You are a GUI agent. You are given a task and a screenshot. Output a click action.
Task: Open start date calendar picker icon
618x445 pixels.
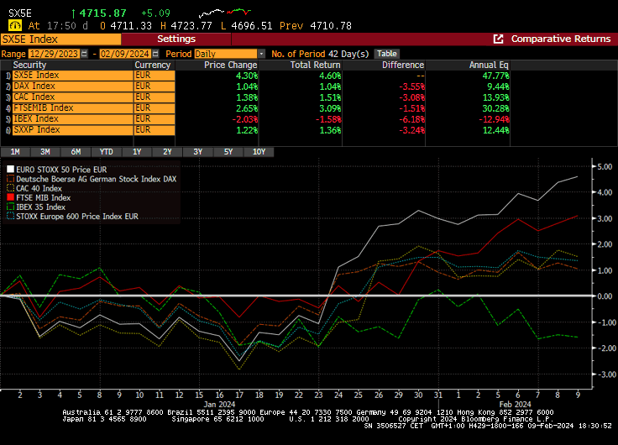84,54
